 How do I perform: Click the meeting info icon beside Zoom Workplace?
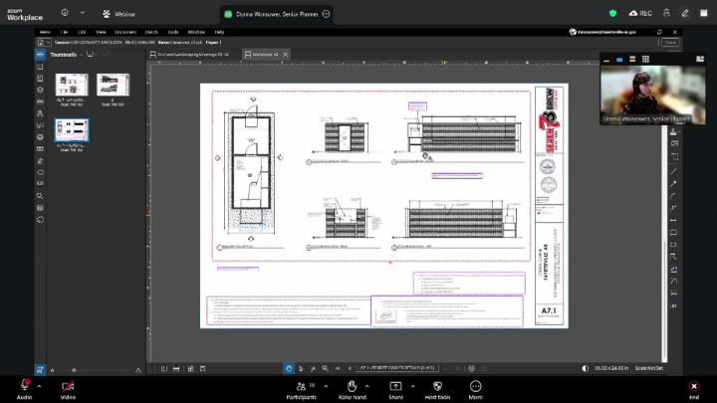coord(65,13)
